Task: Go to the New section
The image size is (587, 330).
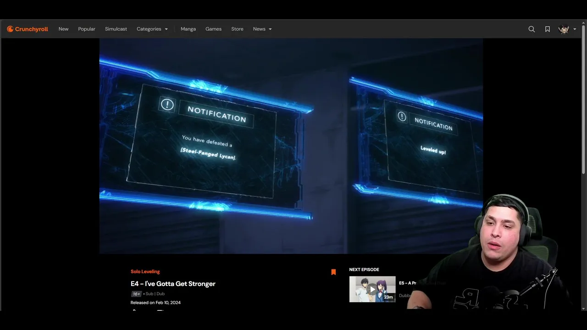Action: (x=63, y=29)
